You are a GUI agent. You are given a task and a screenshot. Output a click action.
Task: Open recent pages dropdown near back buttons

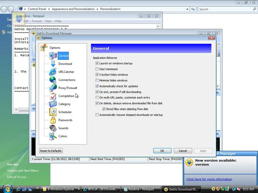(16, 9)
